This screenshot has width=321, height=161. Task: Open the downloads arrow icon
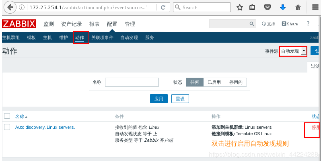(x=283, y=8)
